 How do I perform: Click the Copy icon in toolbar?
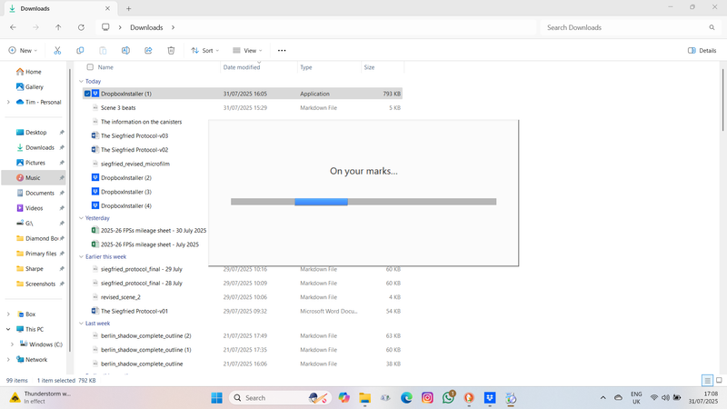80,51
